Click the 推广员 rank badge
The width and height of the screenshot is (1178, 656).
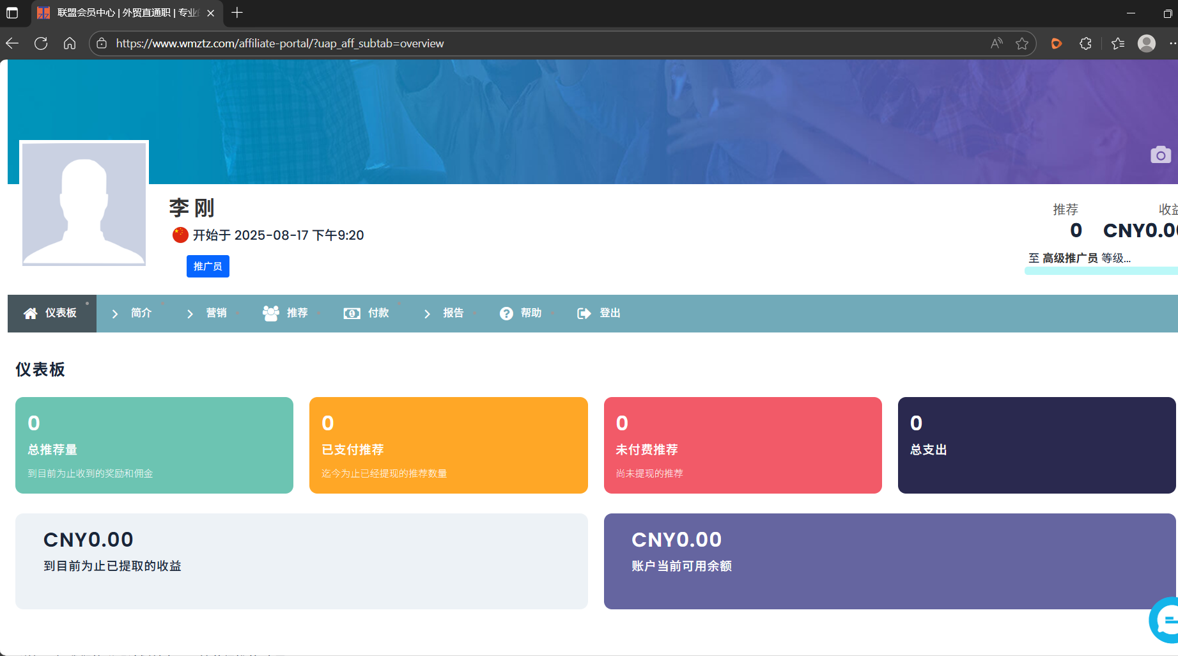(208, 267)
